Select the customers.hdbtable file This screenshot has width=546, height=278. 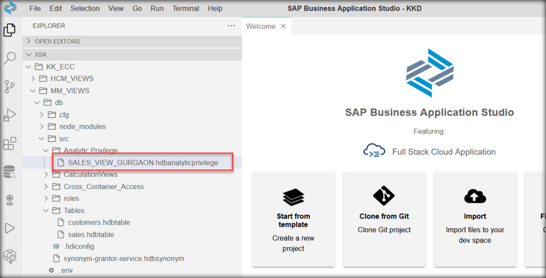(x=99, y=222)
